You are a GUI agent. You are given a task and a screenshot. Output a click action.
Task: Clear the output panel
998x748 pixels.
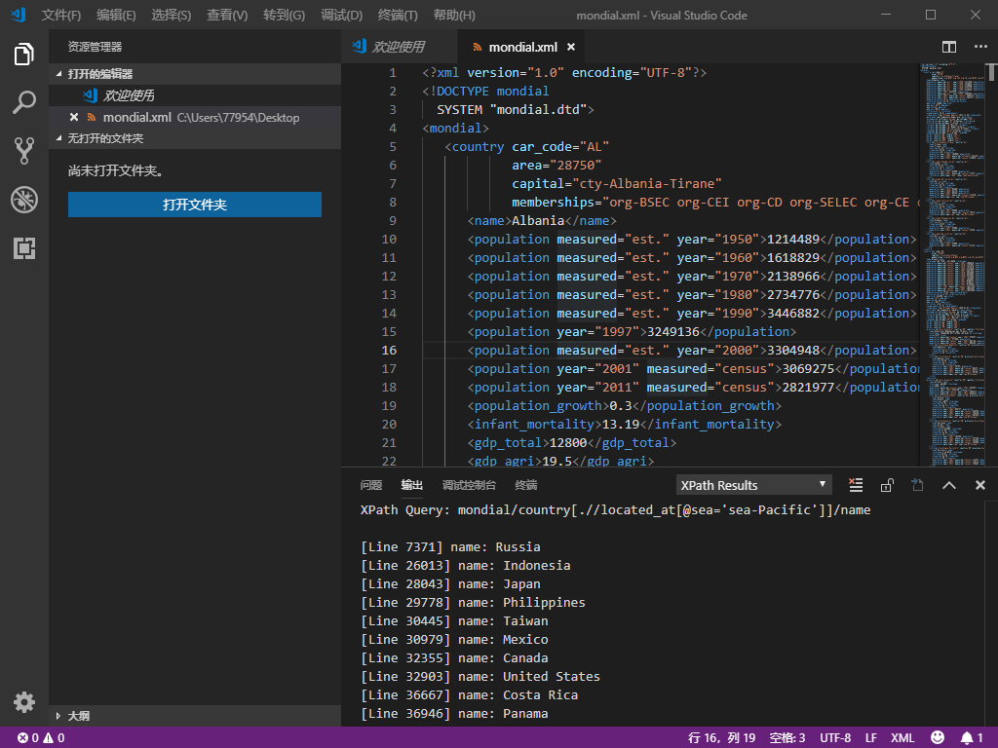click(x=856, y=485)
